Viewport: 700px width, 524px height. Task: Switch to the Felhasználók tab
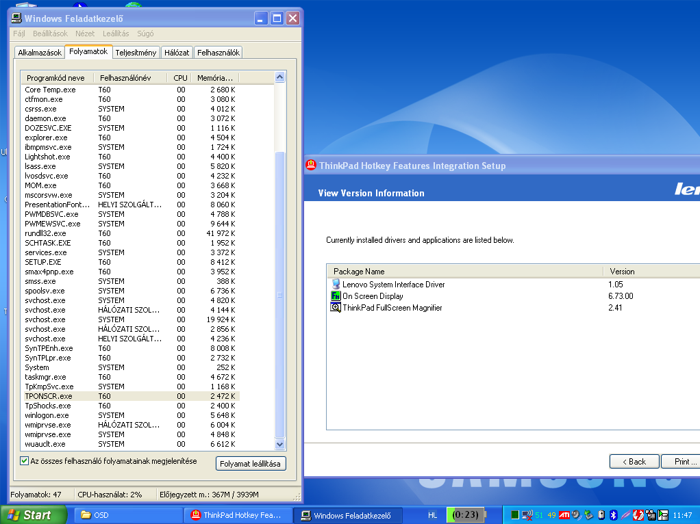[x=218, y=52]
